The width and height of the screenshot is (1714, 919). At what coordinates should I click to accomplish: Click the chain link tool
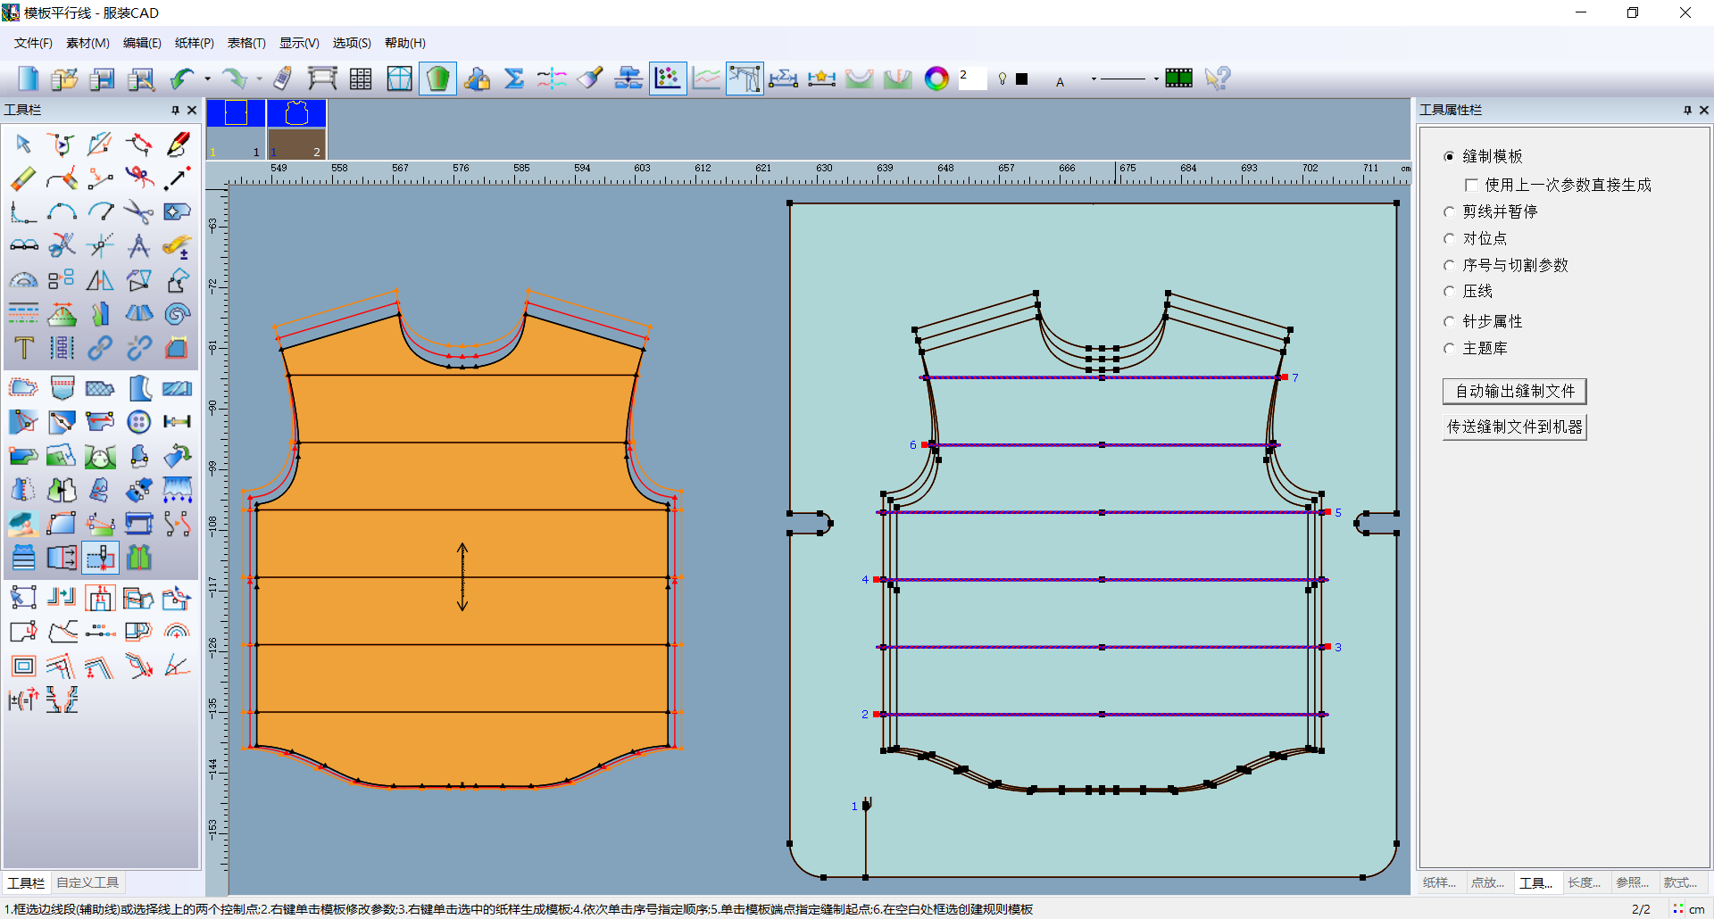[100, 347]
